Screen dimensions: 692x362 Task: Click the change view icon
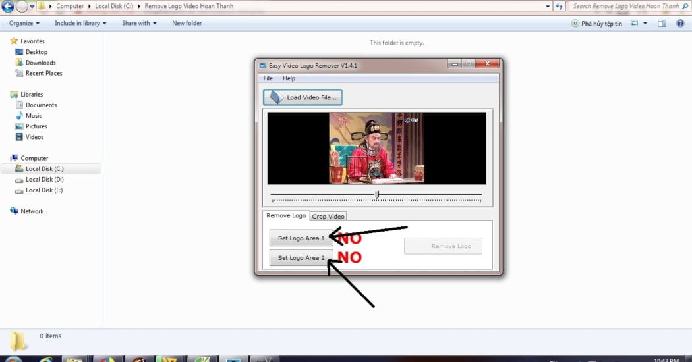(634, 24)
